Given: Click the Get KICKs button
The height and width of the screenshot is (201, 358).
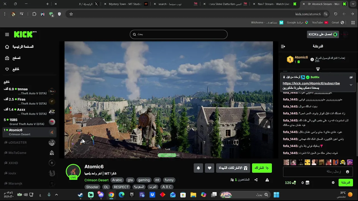Looking at the screenshot, I should (x=323, y=34).
